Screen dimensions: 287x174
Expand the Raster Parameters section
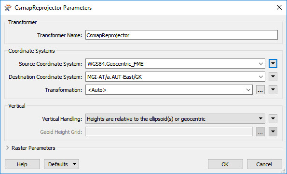8,148
